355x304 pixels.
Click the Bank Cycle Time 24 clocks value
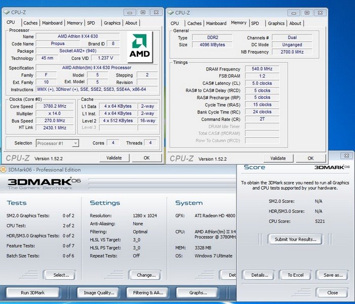pyautogui.click(x=262, y=112)
